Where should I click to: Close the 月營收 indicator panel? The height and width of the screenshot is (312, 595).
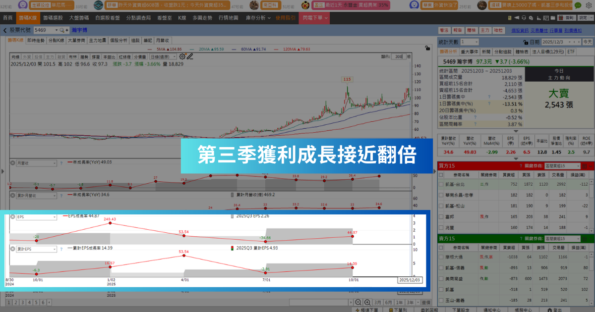click(13, 162)
